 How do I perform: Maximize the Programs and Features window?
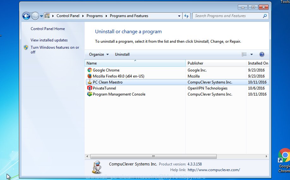coord(253,7)
